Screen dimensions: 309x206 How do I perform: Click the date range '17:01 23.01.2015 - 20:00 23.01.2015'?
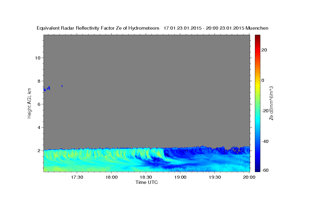point(204,28)
